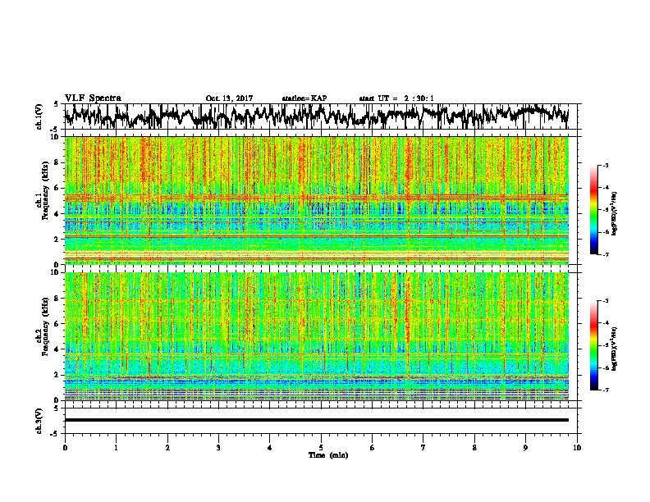Click time axis tick label "5"
This screenshot has width=650, height=502.
(321, 448)
